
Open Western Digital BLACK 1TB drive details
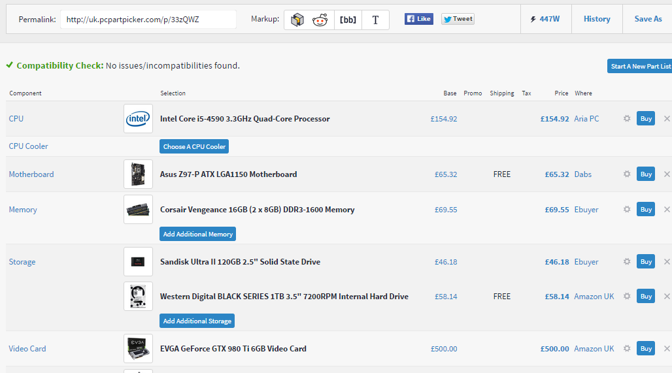pyautogui.click(x=284, y=297)
